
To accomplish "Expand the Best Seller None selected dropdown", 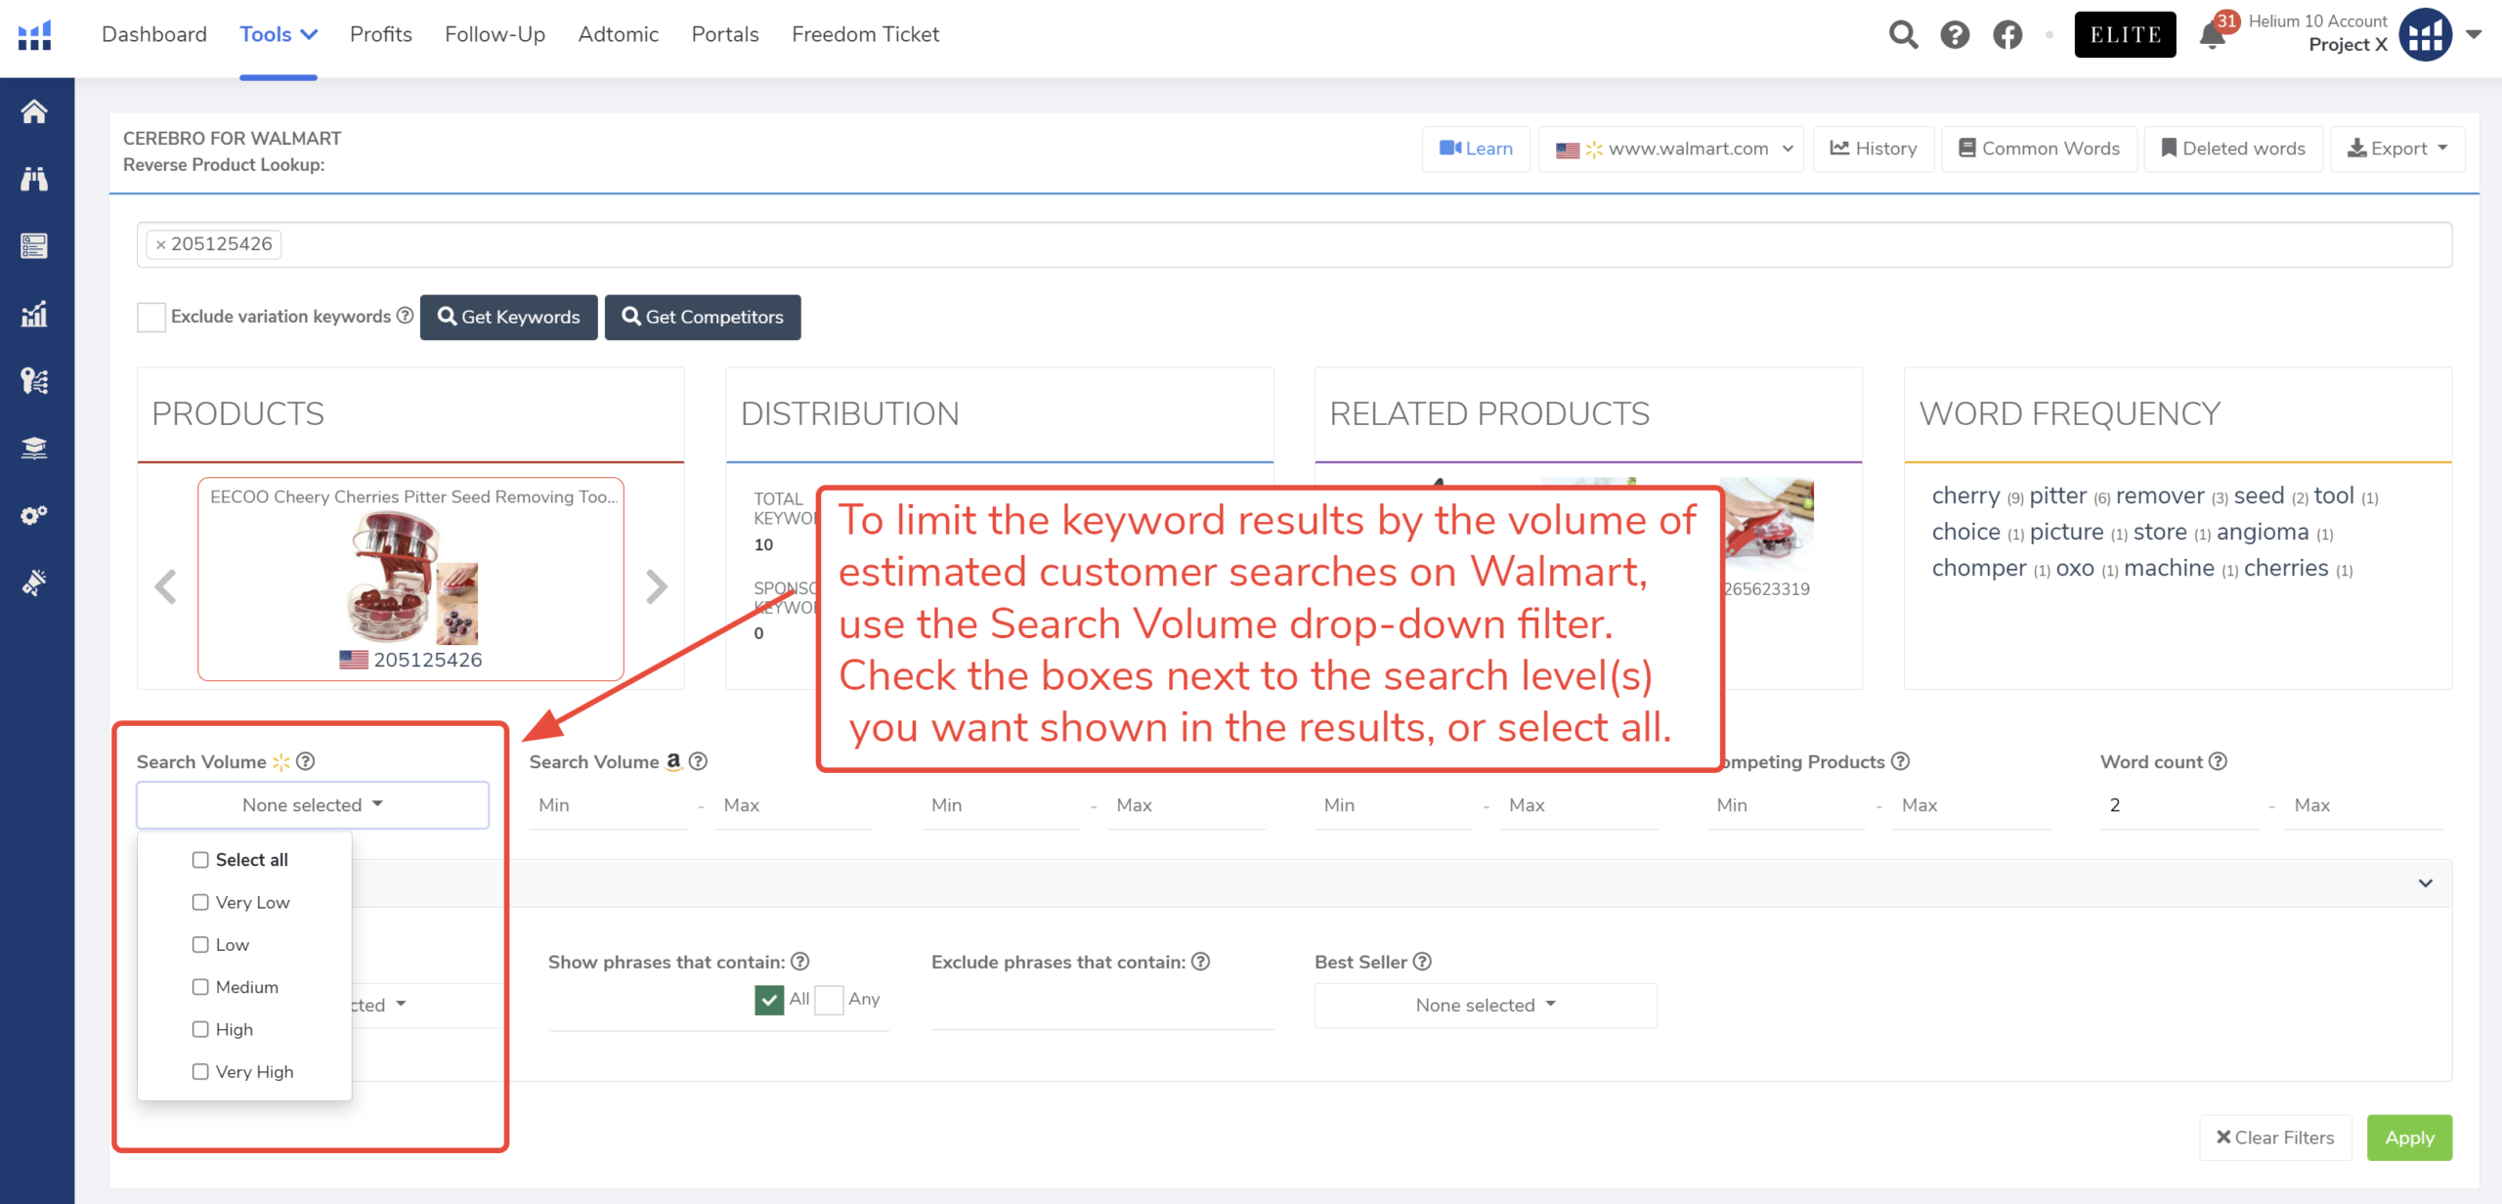I will coord(1485,1006).
